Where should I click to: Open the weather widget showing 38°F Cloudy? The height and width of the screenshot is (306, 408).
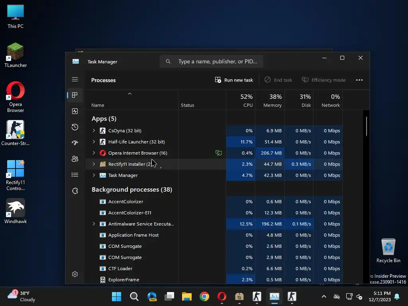click(22, 296)
